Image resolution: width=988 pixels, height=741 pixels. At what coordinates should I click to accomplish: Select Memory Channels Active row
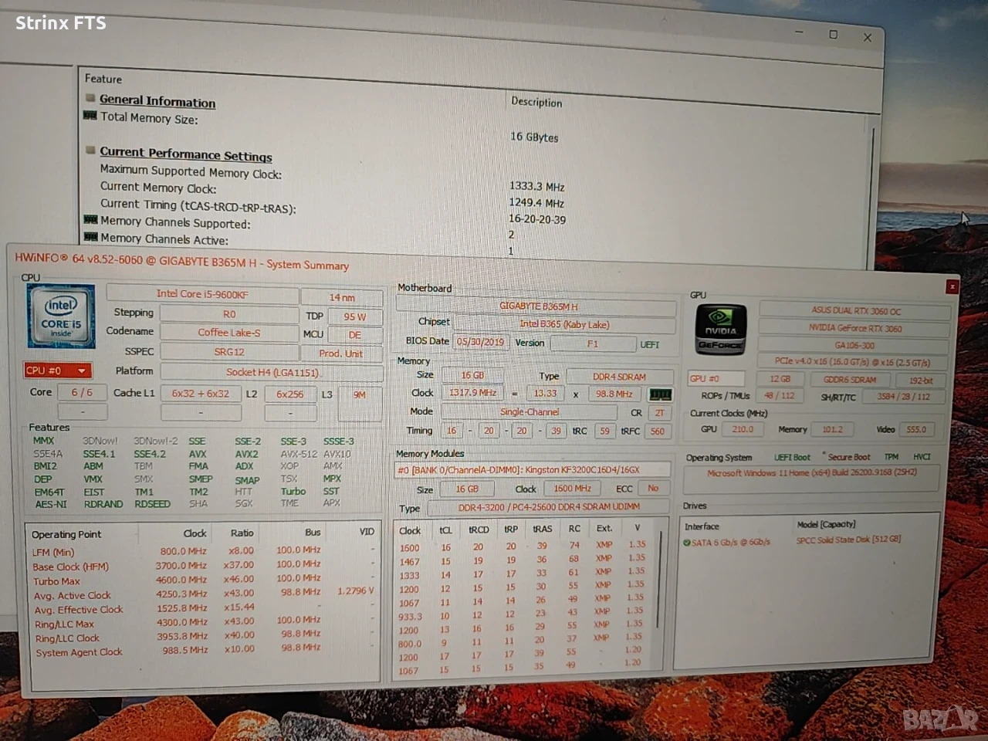[x=164, y=239]
